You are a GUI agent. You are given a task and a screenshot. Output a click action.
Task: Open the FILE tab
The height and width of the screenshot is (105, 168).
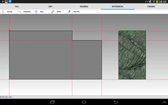[x=17, y=7]
